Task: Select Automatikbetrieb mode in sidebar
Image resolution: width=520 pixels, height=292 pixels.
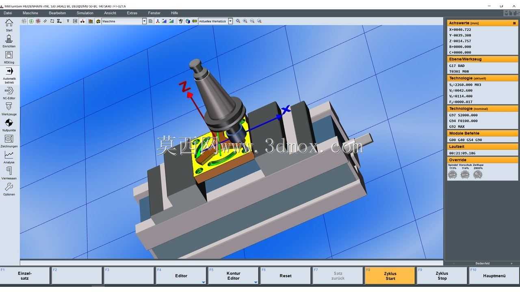Action: coord(9,75)
